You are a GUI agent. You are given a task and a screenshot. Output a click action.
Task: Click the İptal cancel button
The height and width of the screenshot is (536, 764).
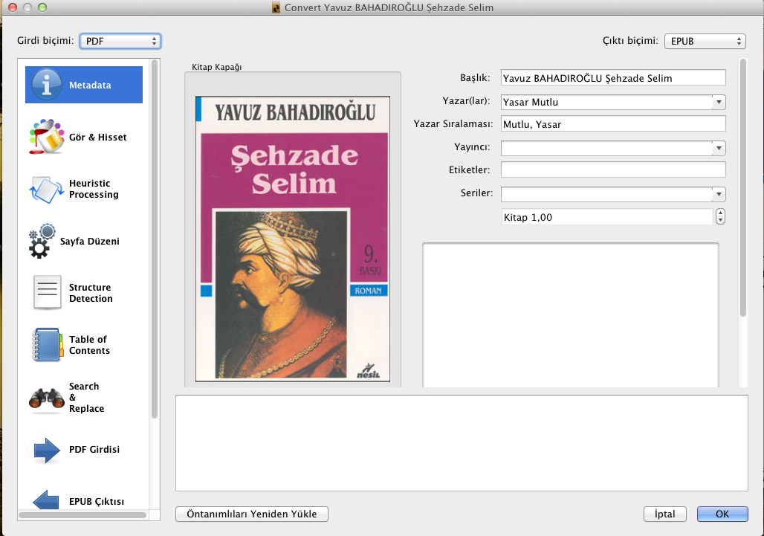pyautogui.click(x=664, y=514)
